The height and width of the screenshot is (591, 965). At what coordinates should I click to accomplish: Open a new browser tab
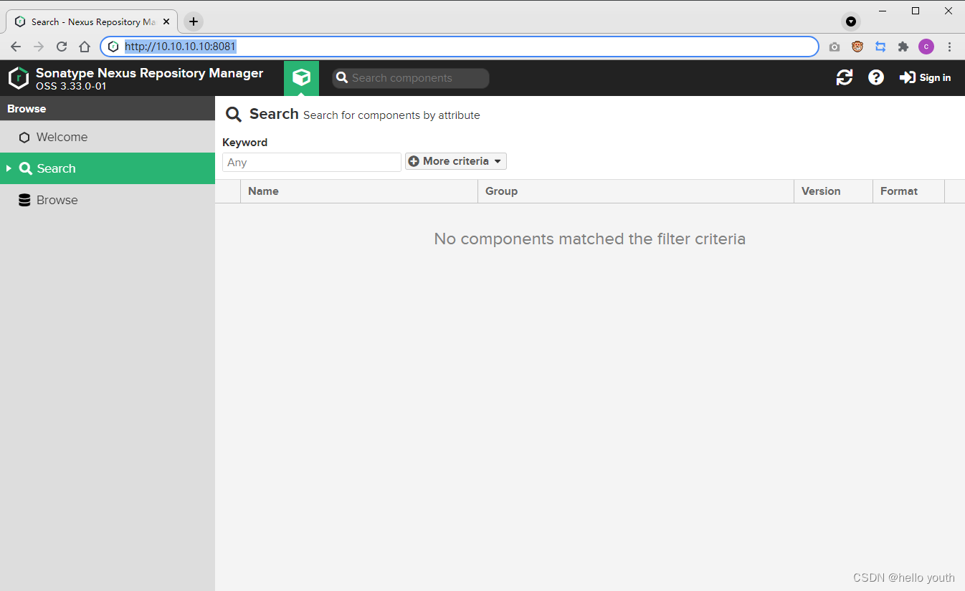(192, 21)
